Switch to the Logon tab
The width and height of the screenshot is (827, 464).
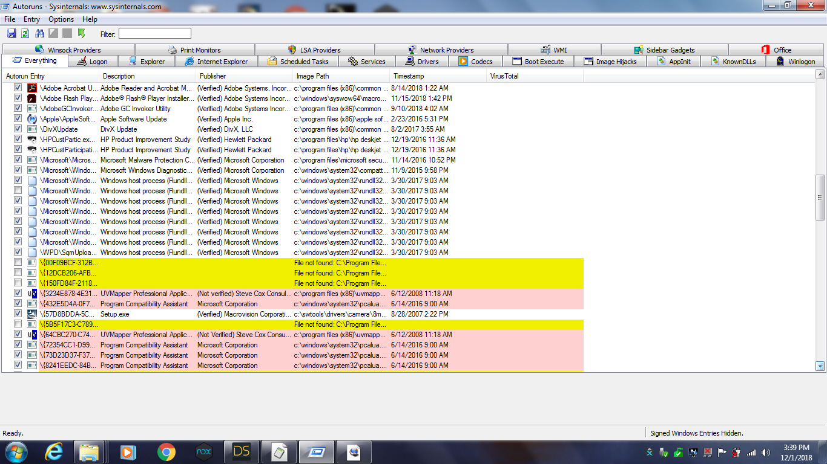(x=92, y=62)
